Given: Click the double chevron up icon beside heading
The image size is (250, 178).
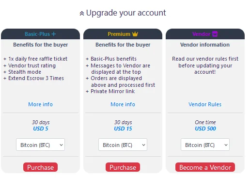Looking at the screenshot, I should pyautogui.click(x=82, y=14).
